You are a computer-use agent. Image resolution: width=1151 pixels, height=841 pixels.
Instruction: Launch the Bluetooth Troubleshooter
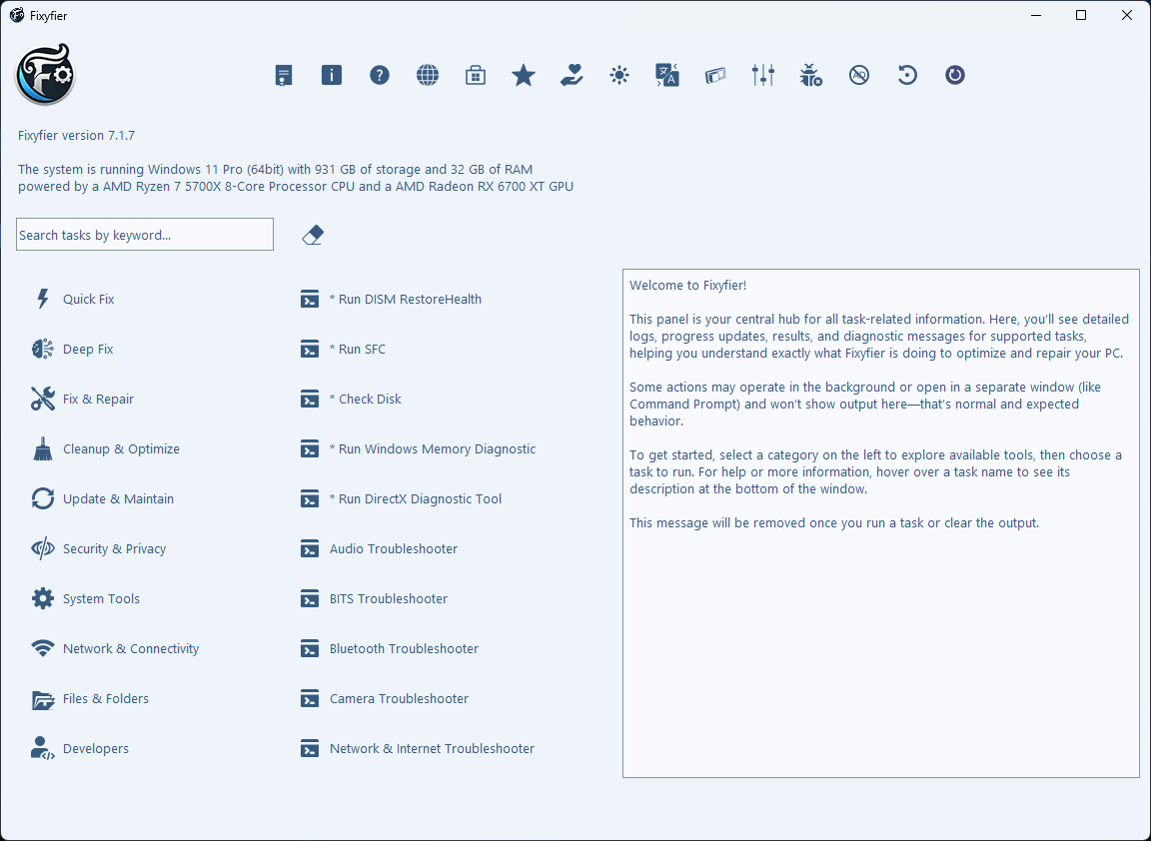(404, 648)
